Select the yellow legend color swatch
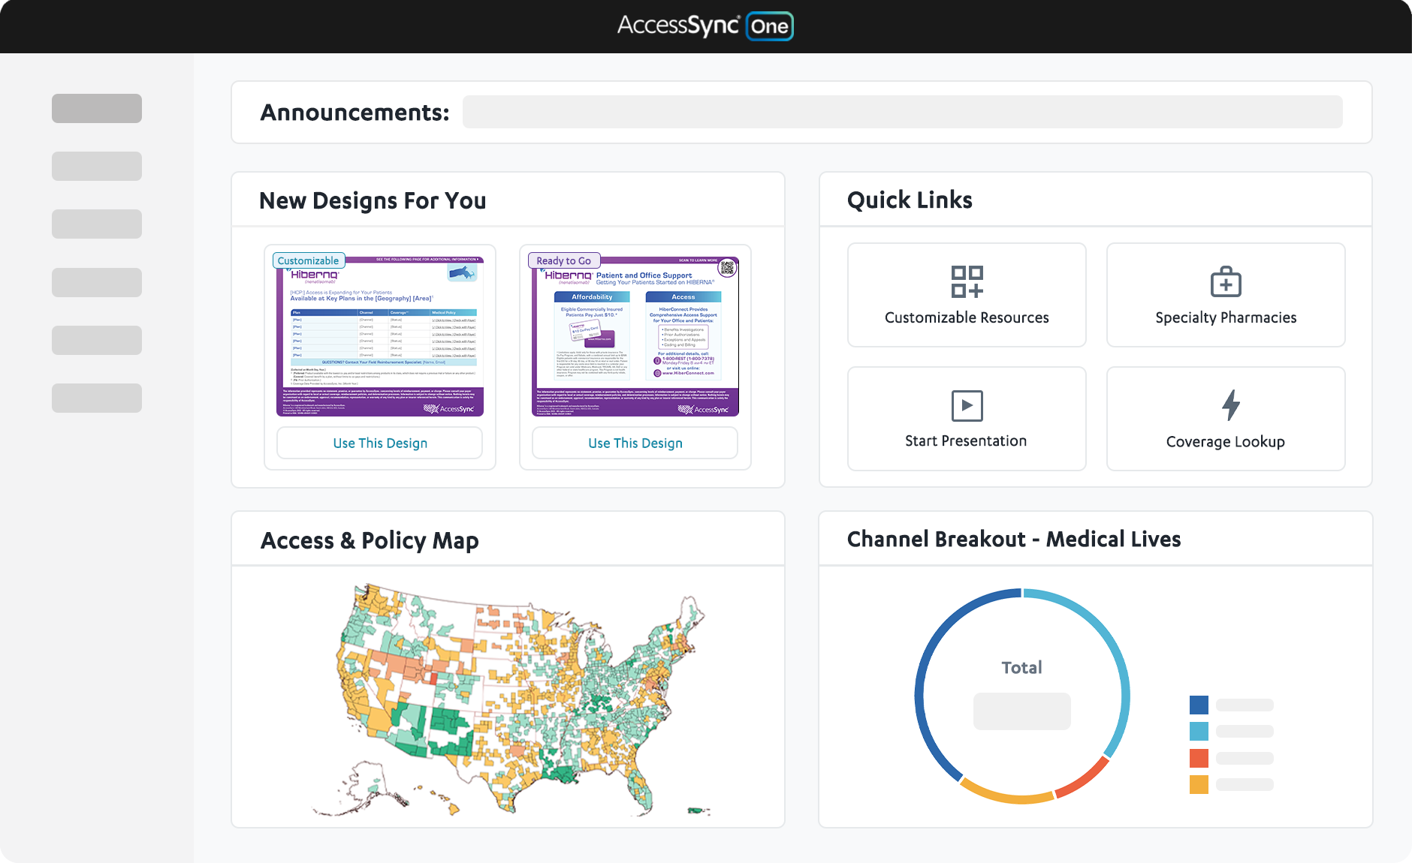Viewport: 1412px width, 863px height. coord(1199,784)
